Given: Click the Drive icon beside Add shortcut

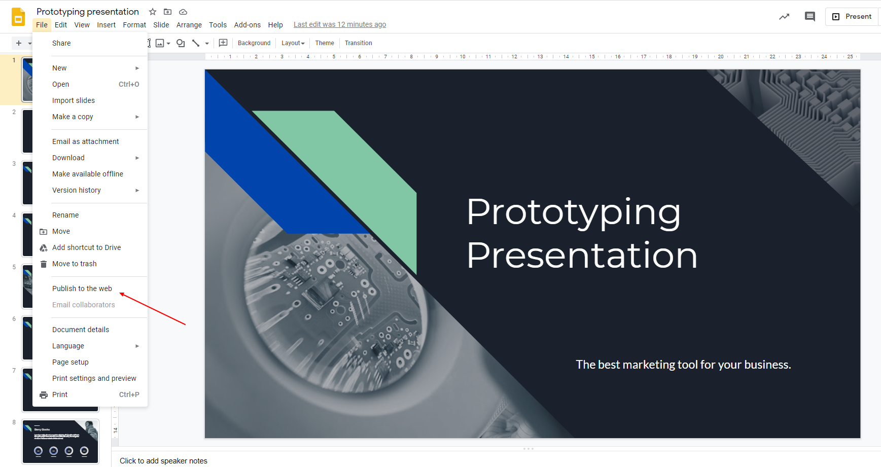Looking at the screenshot, I should pos(44,248).
